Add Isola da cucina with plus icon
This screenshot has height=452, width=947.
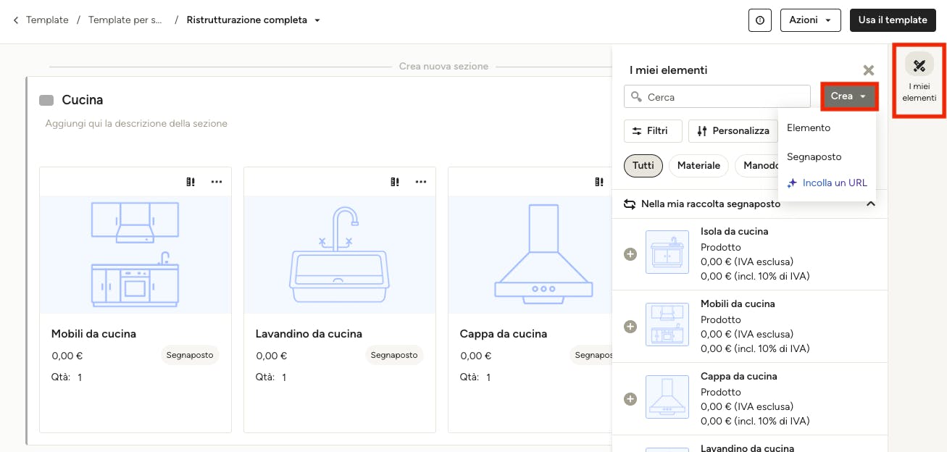(630, 254)
